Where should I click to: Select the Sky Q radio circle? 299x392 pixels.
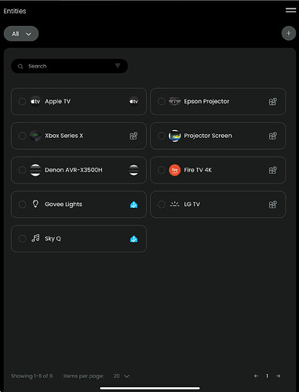(x=22, y=238)
